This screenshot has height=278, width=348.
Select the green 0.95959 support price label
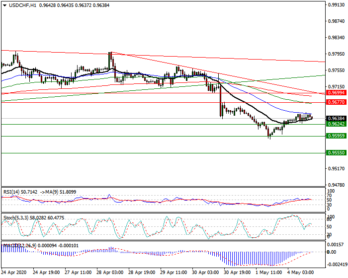pyautogui.click(x=336, y=136)
